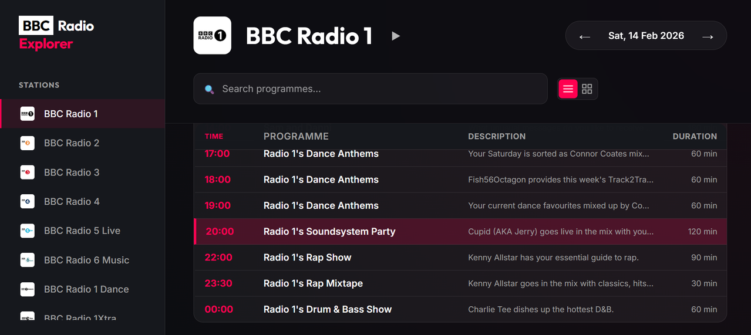751x335 pixels.
Task: Switch to grid view layout
Action: point(587,89)
